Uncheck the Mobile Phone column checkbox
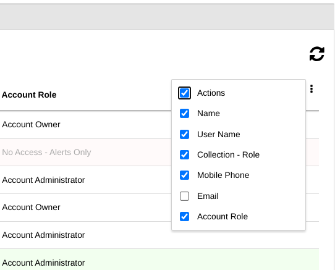 click(x=184, y=175)
